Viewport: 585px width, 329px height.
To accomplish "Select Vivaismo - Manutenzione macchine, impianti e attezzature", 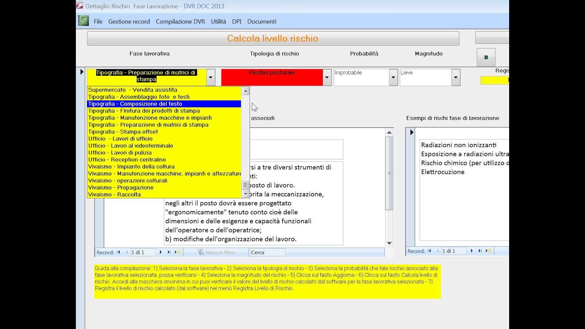I will click(164, 174).
